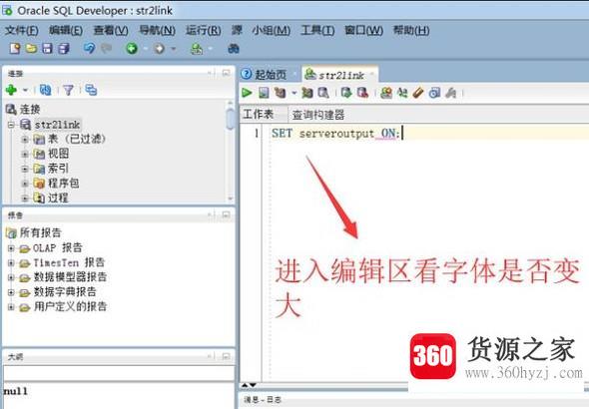Click the New file icon
Screen dimensions: 589x409
click(x=15, y=49)
